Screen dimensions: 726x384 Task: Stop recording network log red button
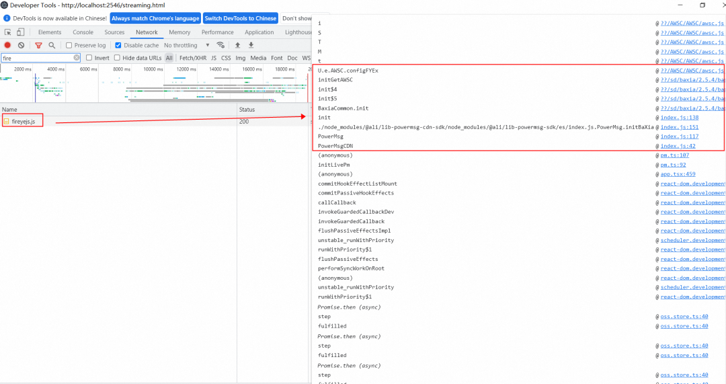(x=7, y=46)
